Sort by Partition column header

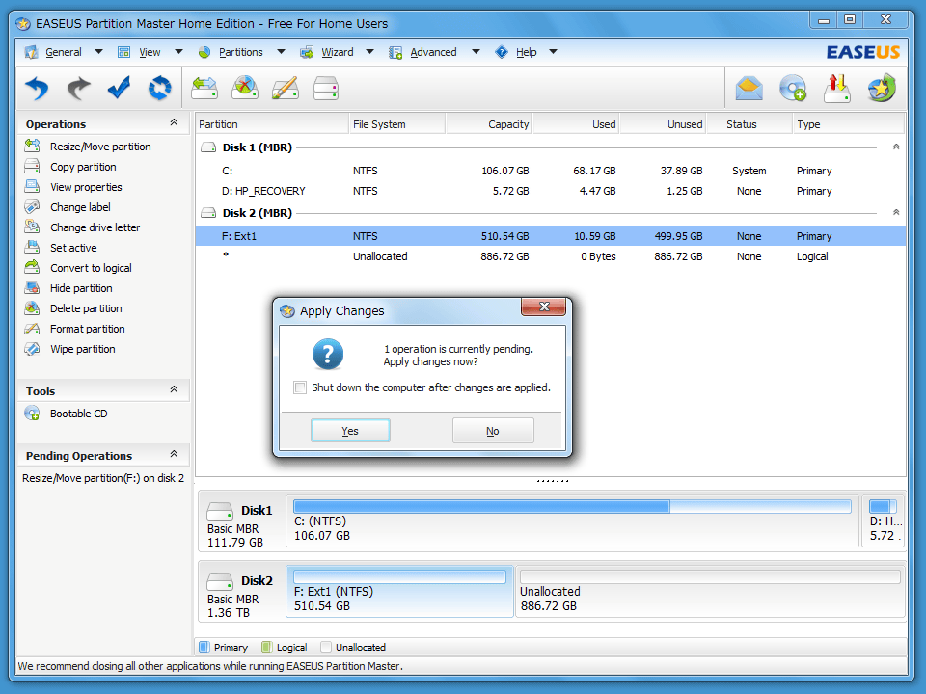tap(272, 124)
